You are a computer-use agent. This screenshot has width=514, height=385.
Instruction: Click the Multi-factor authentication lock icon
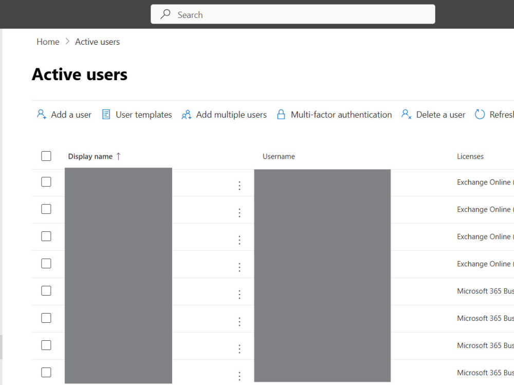(x=281, y=115)
